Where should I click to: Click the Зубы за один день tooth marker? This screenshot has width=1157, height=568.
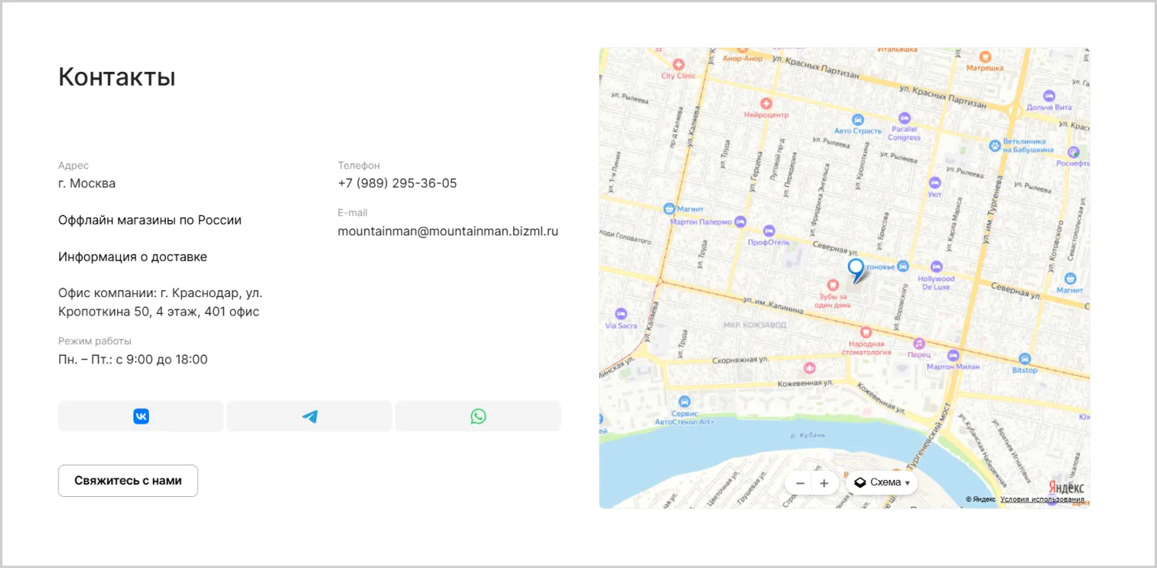coord(832,285)
